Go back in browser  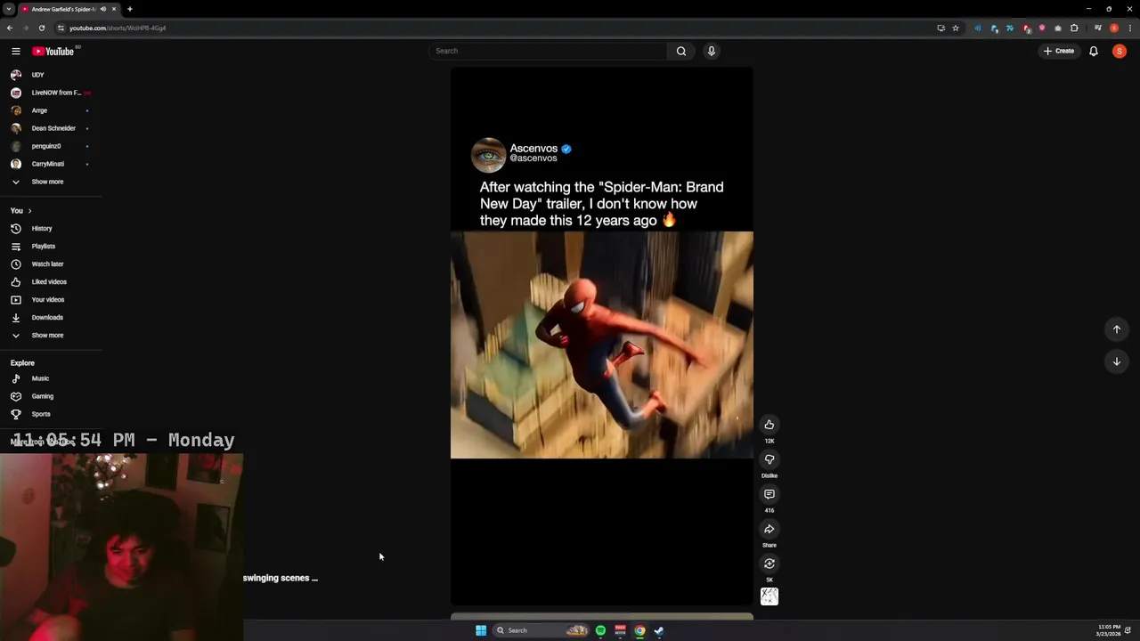coord(10,28)
